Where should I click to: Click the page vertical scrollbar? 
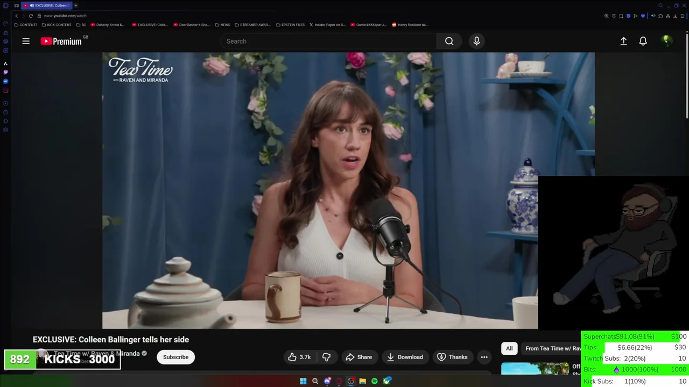687,75
